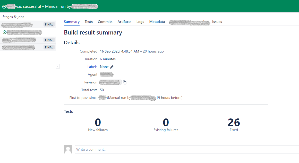Collapse the Stages & jobs sidebar panel
The height and width of the screenshot is (163, 299).
[x=58, y=67]
